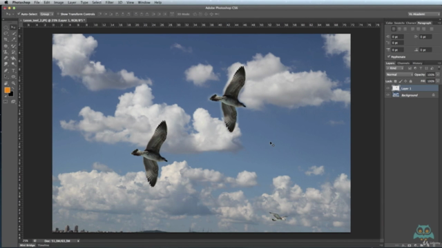The height and width of the screenshot is (248, 442).
Task: Select the Paint Bucket tool
Action: [13, 58]
